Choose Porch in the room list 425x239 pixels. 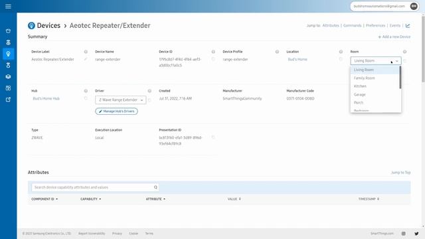pyautogui.click(x=375, y=103)
